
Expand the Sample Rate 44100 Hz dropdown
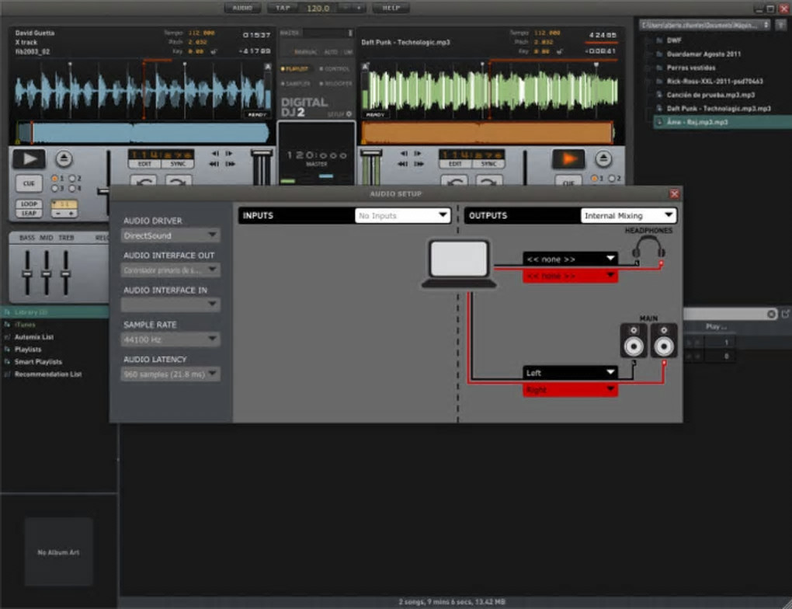171,339
